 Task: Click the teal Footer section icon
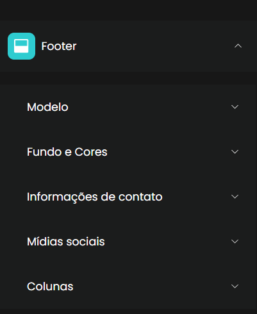[x=21, y=46]
